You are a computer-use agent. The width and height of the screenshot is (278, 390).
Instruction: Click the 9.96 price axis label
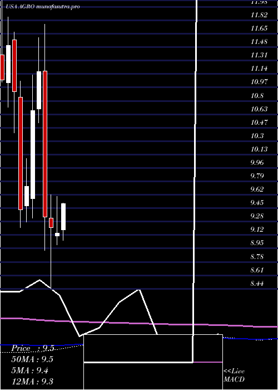coord(257,163)
